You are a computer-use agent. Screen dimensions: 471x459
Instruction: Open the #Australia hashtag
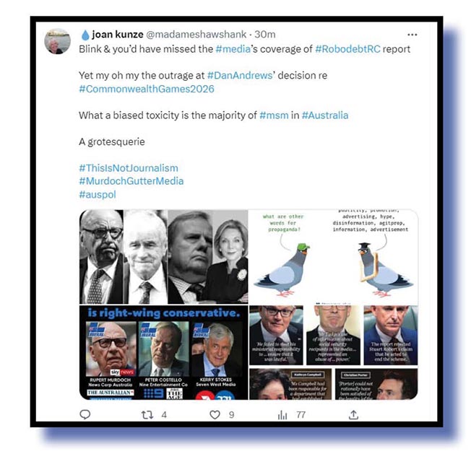click(x=325, y=115)
